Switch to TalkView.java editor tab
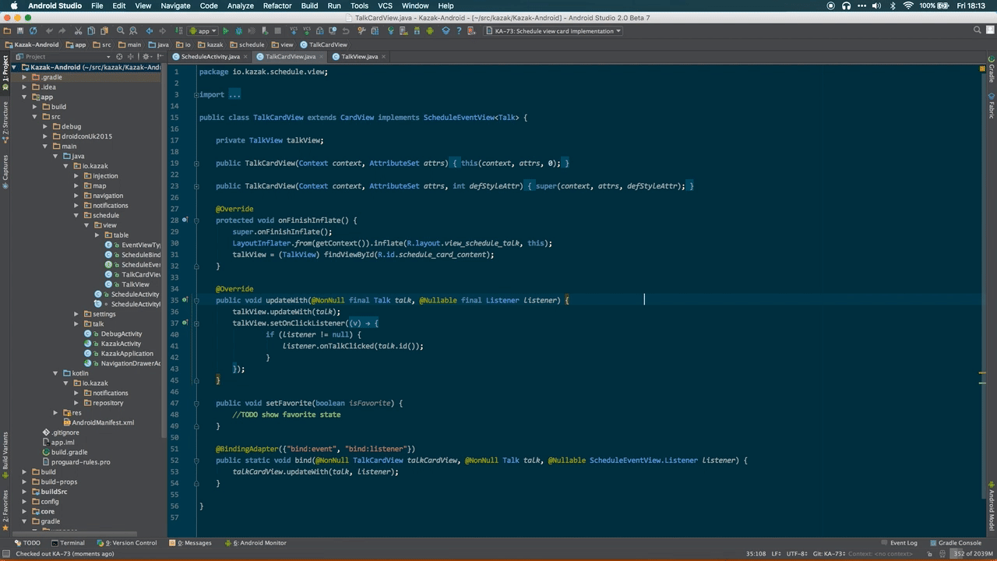This screenshot has height=561, width=997. [x=359, y=57]
